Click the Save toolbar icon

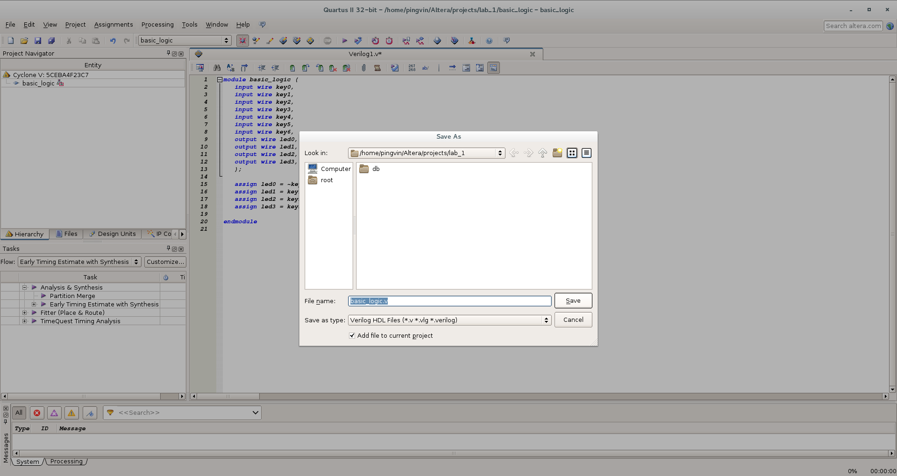[38, 41]
